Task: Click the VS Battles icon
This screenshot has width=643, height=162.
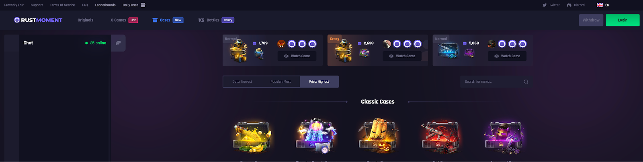Action: (x=201, y=20)
